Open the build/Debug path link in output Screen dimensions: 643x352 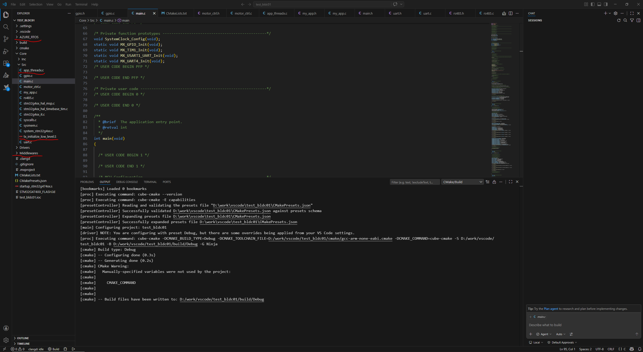221,299
